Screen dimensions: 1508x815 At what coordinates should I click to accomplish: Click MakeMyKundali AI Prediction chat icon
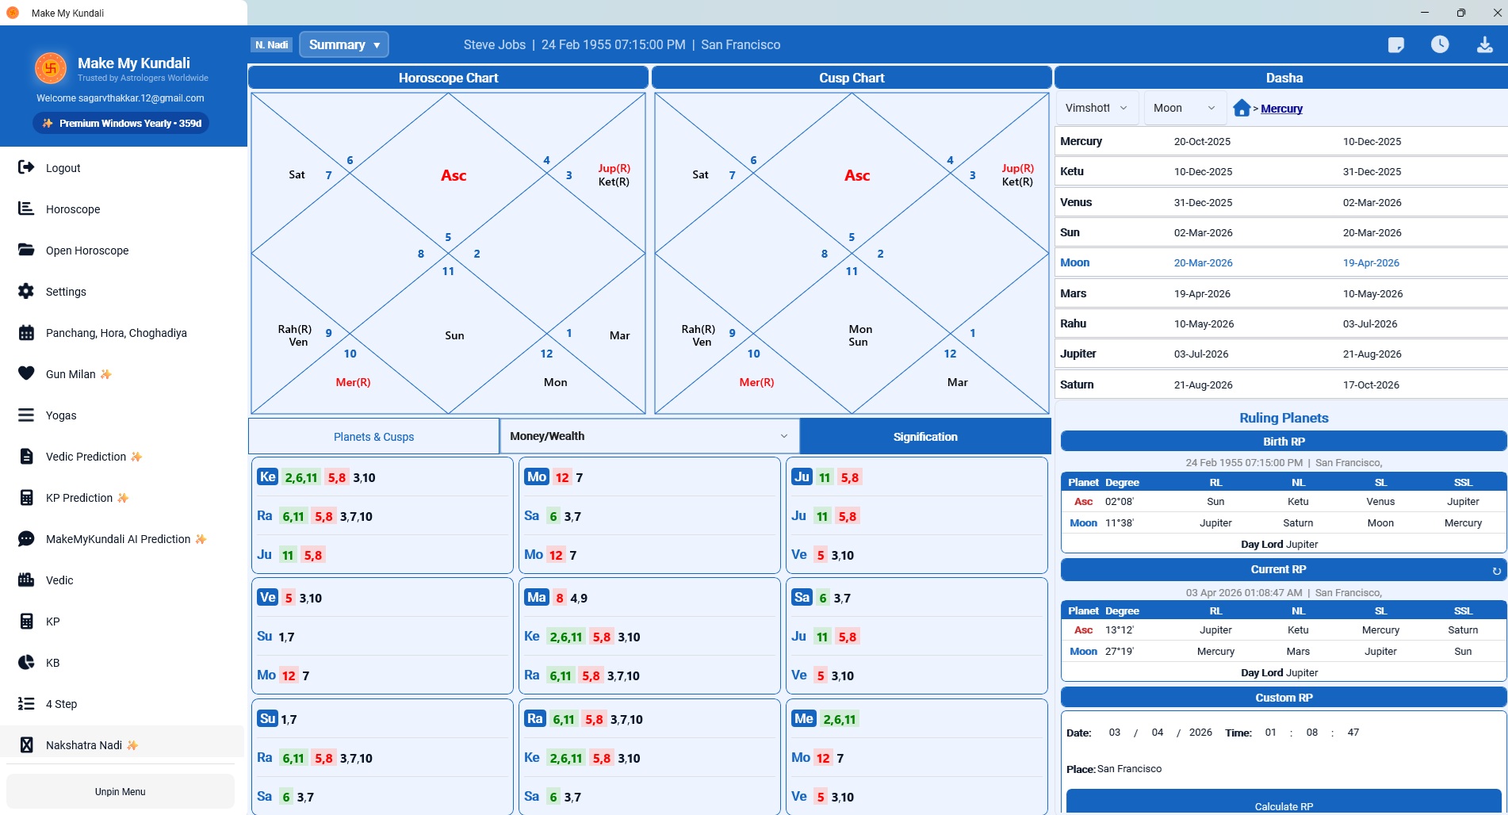tap(26, 538)
